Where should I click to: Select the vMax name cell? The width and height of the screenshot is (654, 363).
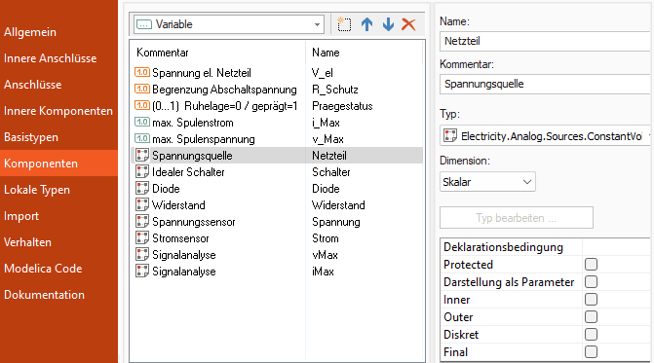pos(325,255)
